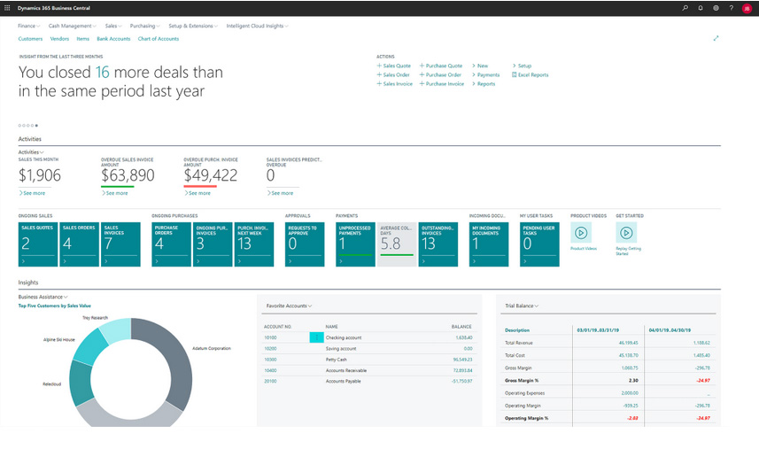Open the Sales Orders tile
The height and width of the screenshot is (449, 759).
click(79, 244)
